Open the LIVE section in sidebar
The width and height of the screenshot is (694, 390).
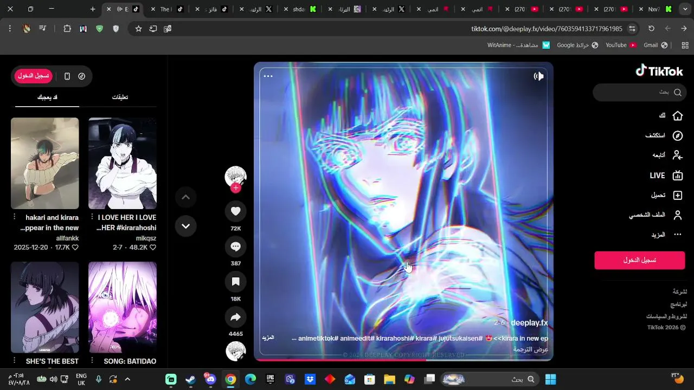tap(666, 175)
